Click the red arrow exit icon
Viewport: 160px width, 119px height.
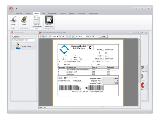tap(143, 85)
